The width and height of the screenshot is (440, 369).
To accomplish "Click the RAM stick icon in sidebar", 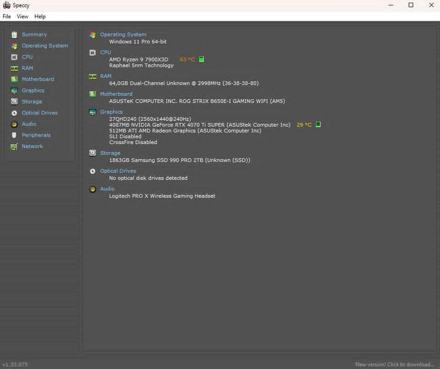I will (x=14, y=68).
